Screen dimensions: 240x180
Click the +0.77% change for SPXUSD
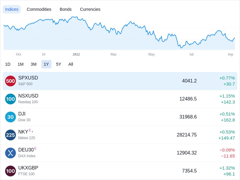[227, 78]
